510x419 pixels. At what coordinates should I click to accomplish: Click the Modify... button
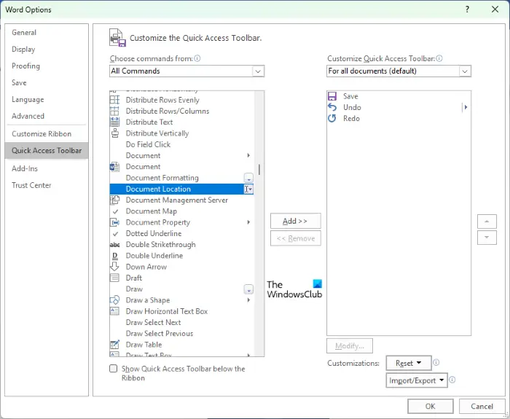coord(350,346)
